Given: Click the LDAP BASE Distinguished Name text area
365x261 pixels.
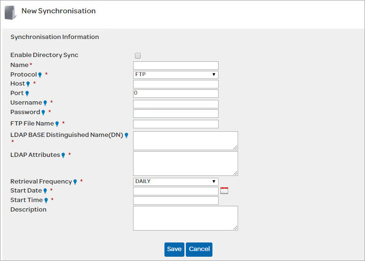Looking at the screenshot, I should click(x=185, y=141).
